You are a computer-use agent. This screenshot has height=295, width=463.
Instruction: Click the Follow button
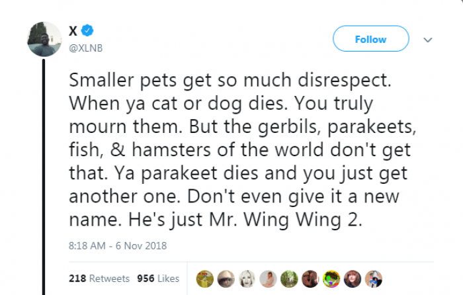click(x=370, y=39)
